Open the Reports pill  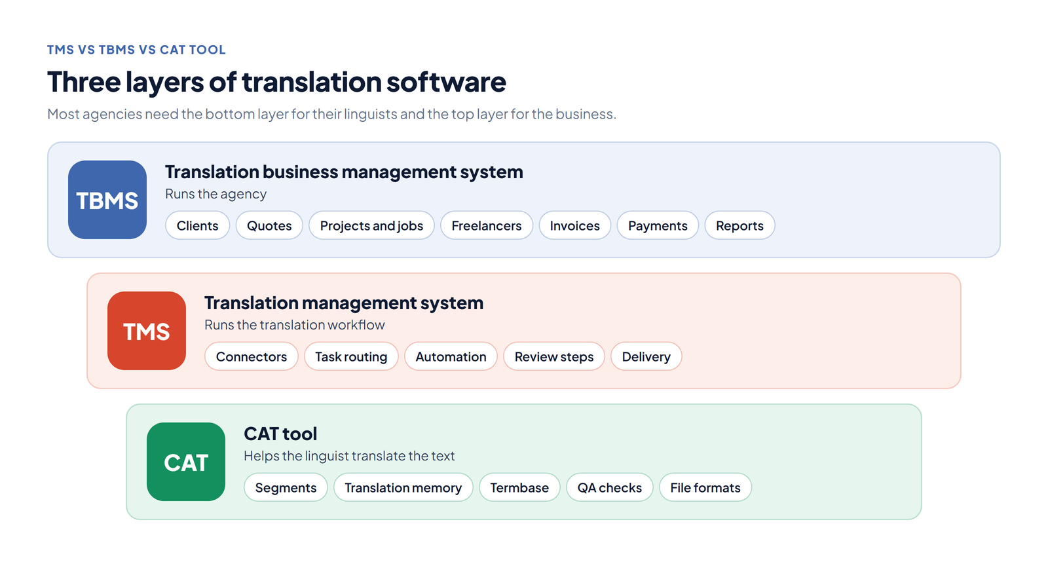point(739,225)
